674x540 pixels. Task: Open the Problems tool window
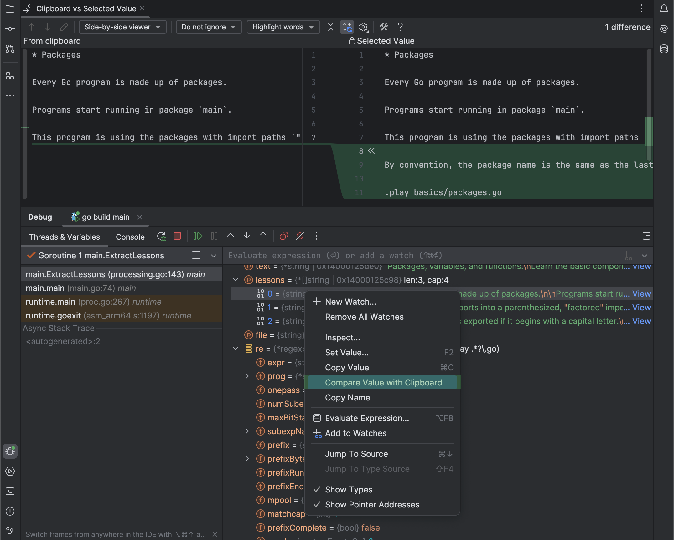coord(10,511)
